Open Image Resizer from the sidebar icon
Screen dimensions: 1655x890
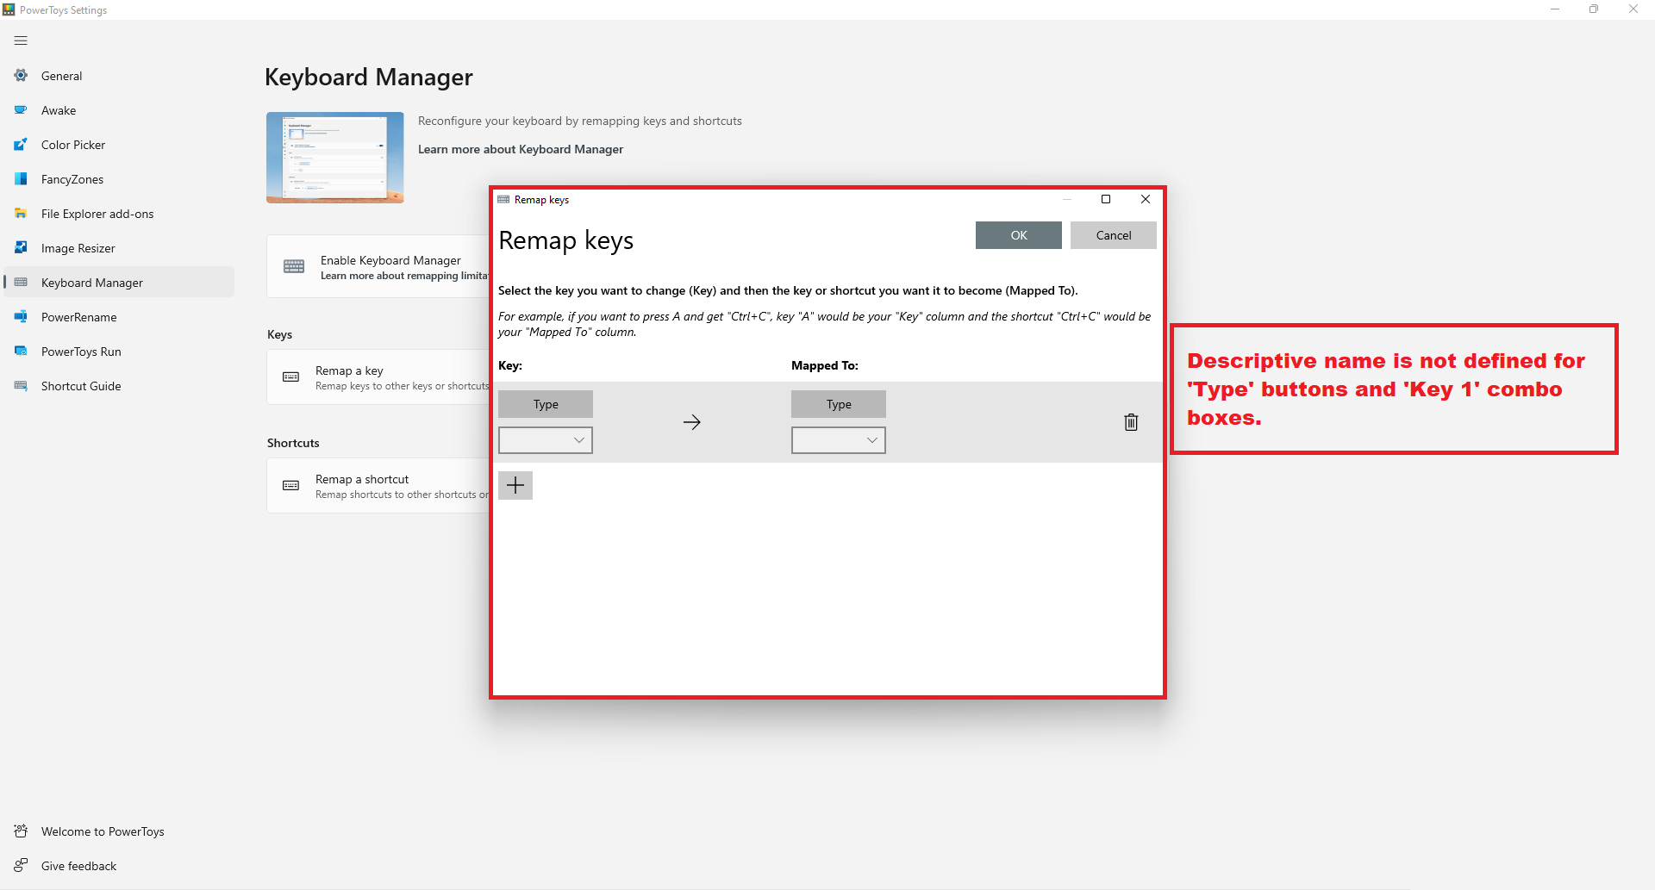click(20, 247)
